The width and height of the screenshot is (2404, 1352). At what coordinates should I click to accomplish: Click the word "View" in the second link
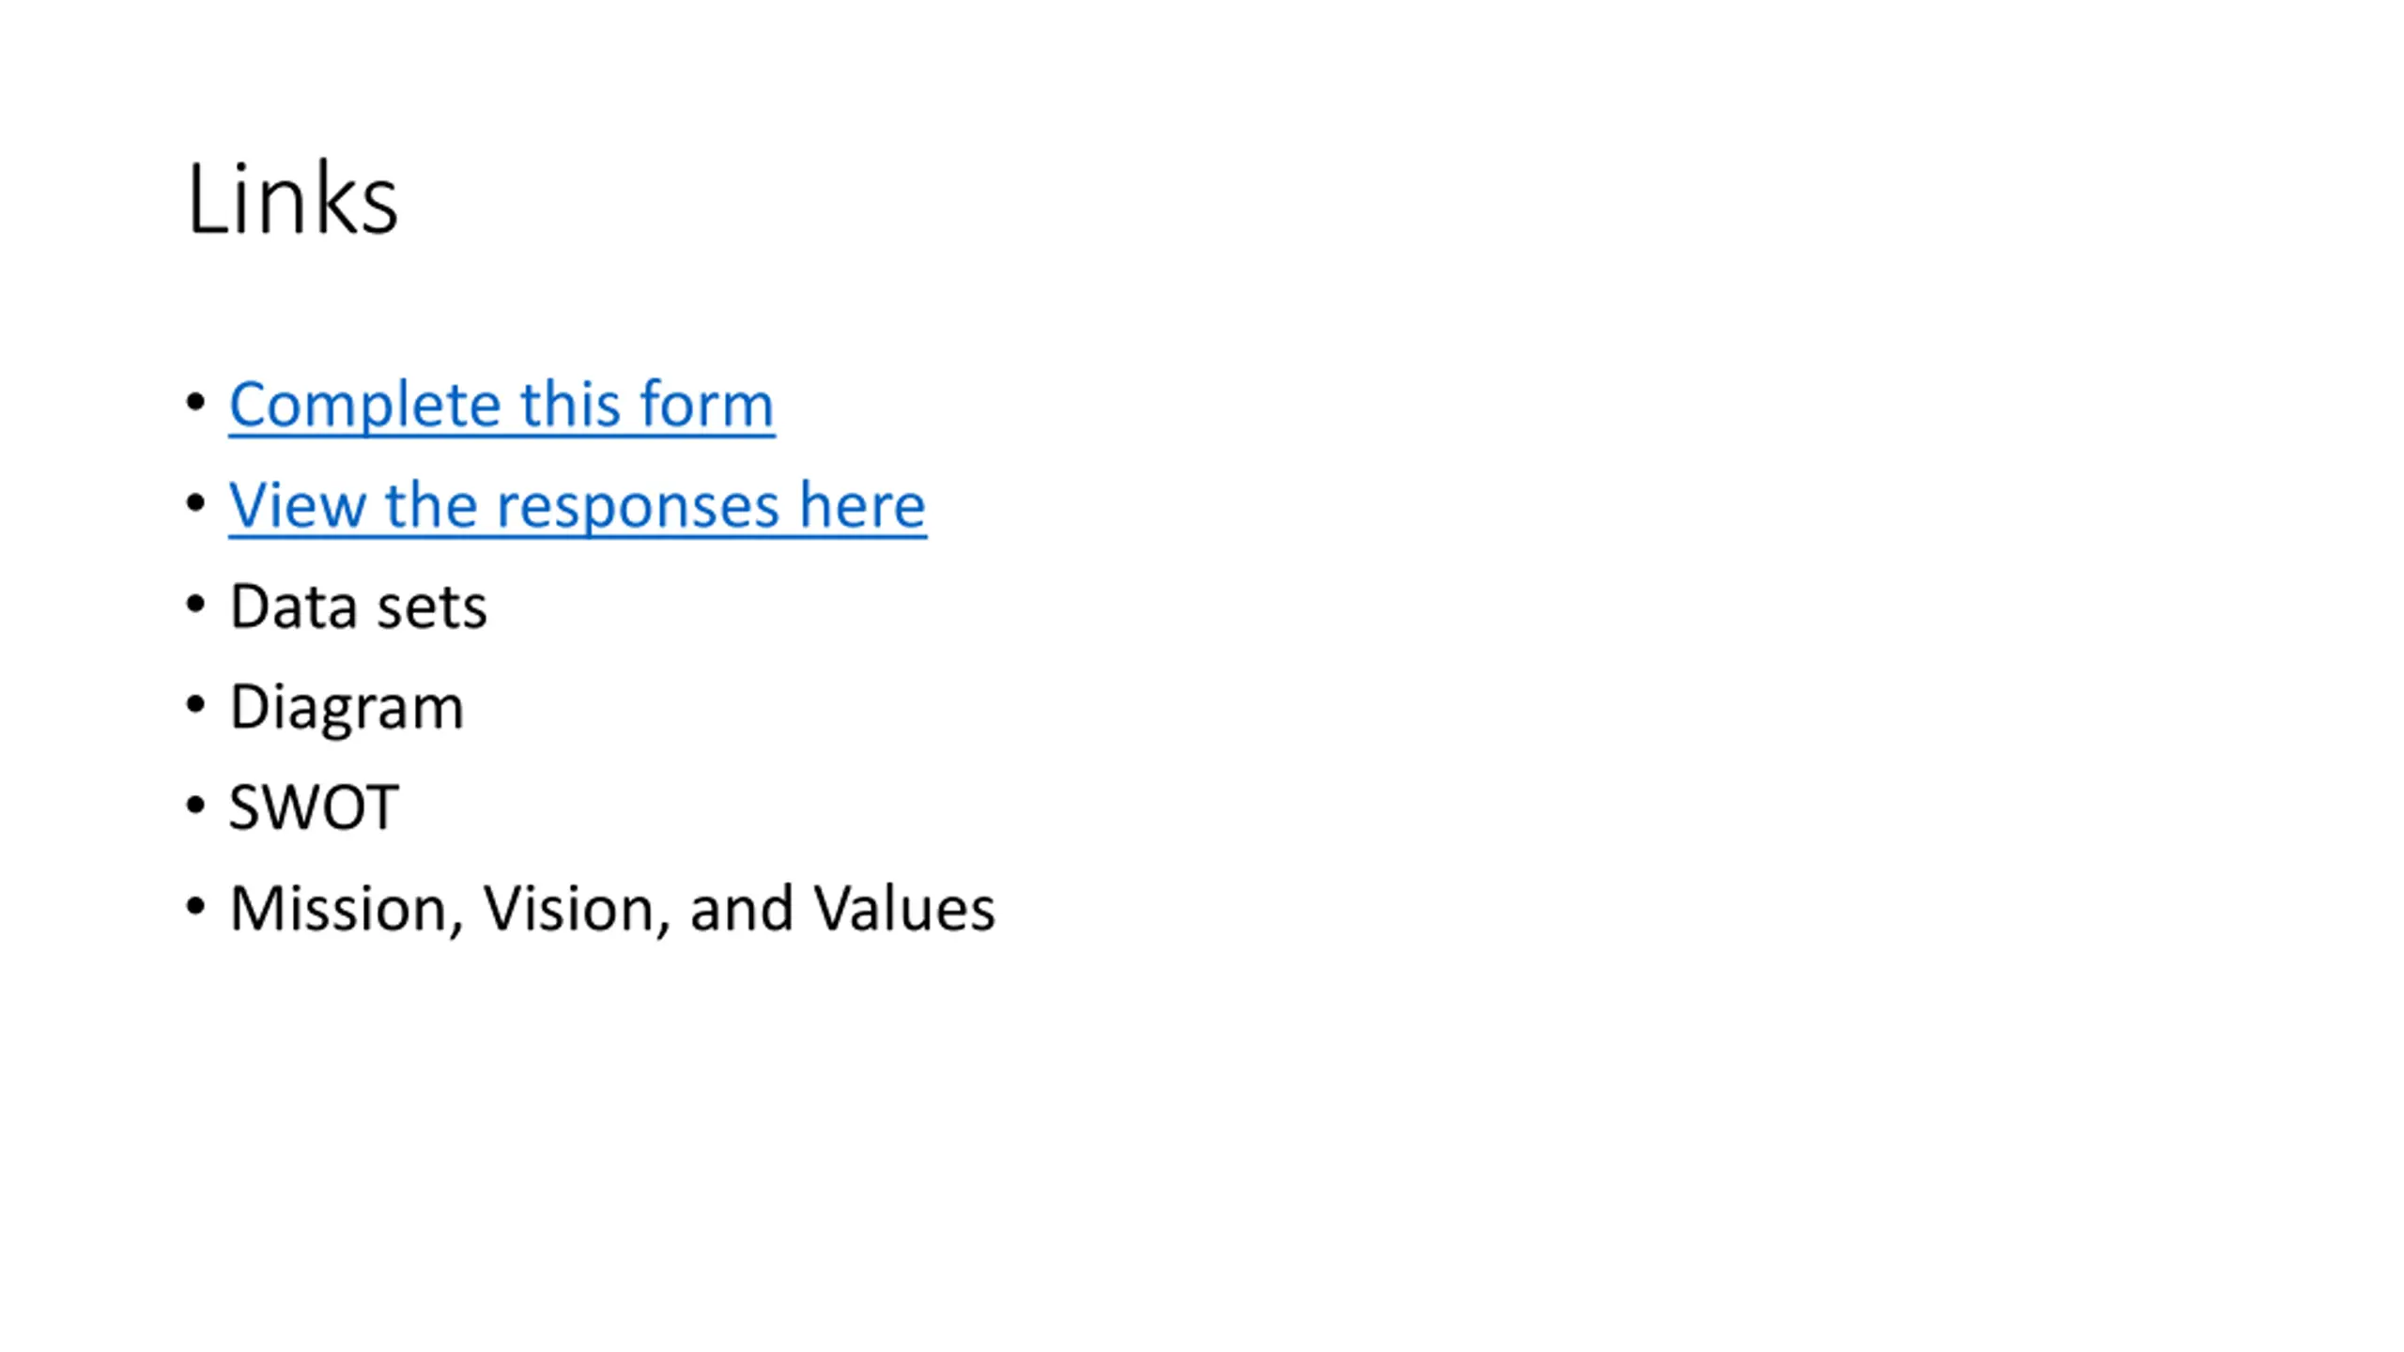298,505
